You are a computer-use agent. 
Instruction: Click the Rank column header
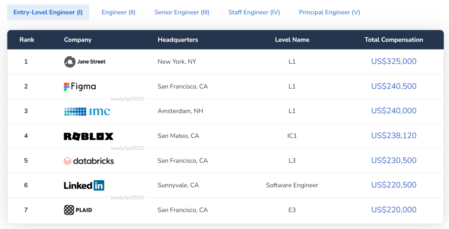[x=27, y=40]
